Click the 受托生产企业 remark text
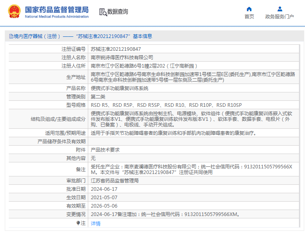 click(192, 170)
